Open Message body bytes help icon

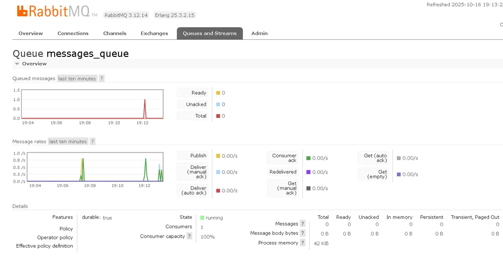click(303, 233)
